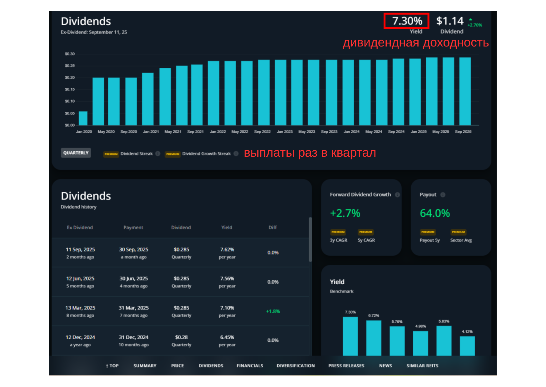Screen dimensions: 546x387
Task: Click the $1.14 Dividend value at top
Action: [x=450, y=21]
